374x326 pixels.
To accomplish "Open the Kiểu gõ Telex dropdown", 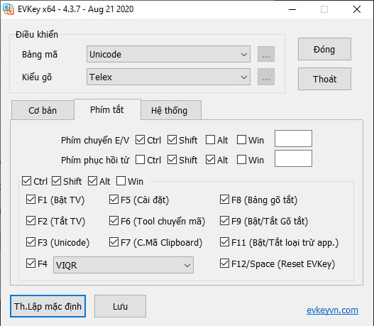I will coord(168,77).
